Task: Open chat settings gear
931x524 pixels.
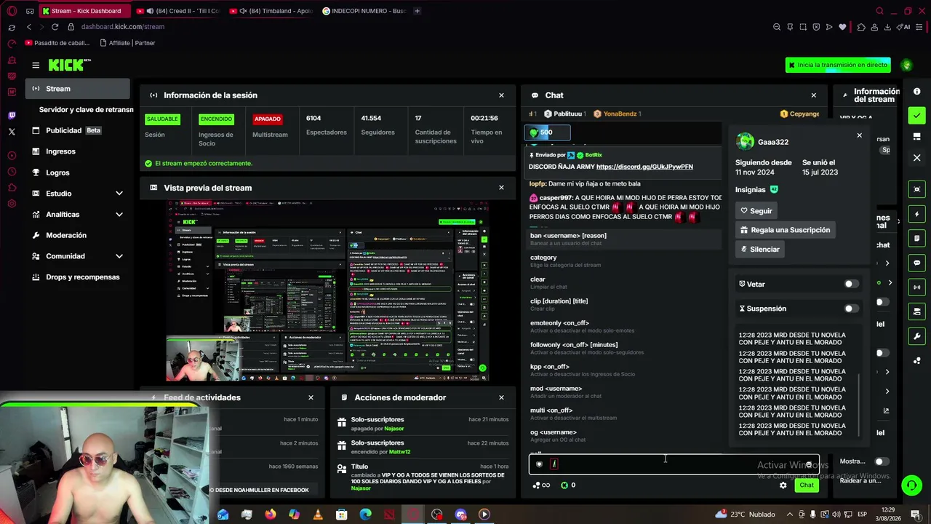Action: coord(783,485)
